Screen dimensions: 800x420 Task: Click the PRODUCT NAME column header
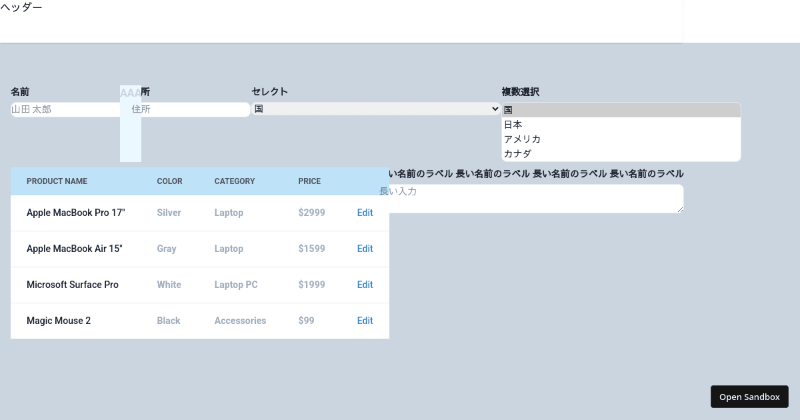pyautogui.click(x=57, y=181)
